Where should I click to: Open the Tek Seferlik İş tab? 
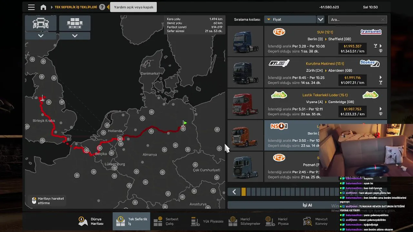point(131,221)
